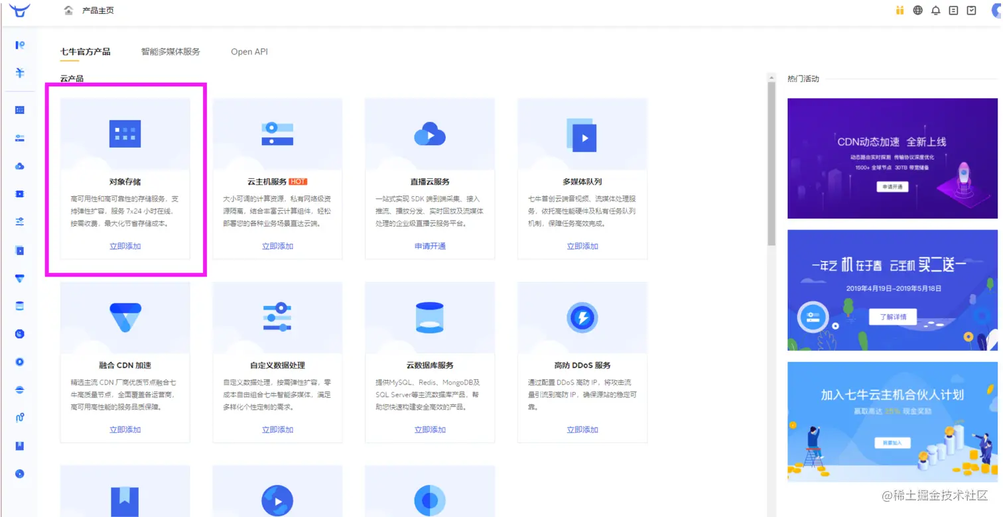Click 立即添加 under 云主机服务
The height and width of the screenshot is (517, 1003).
277,246
